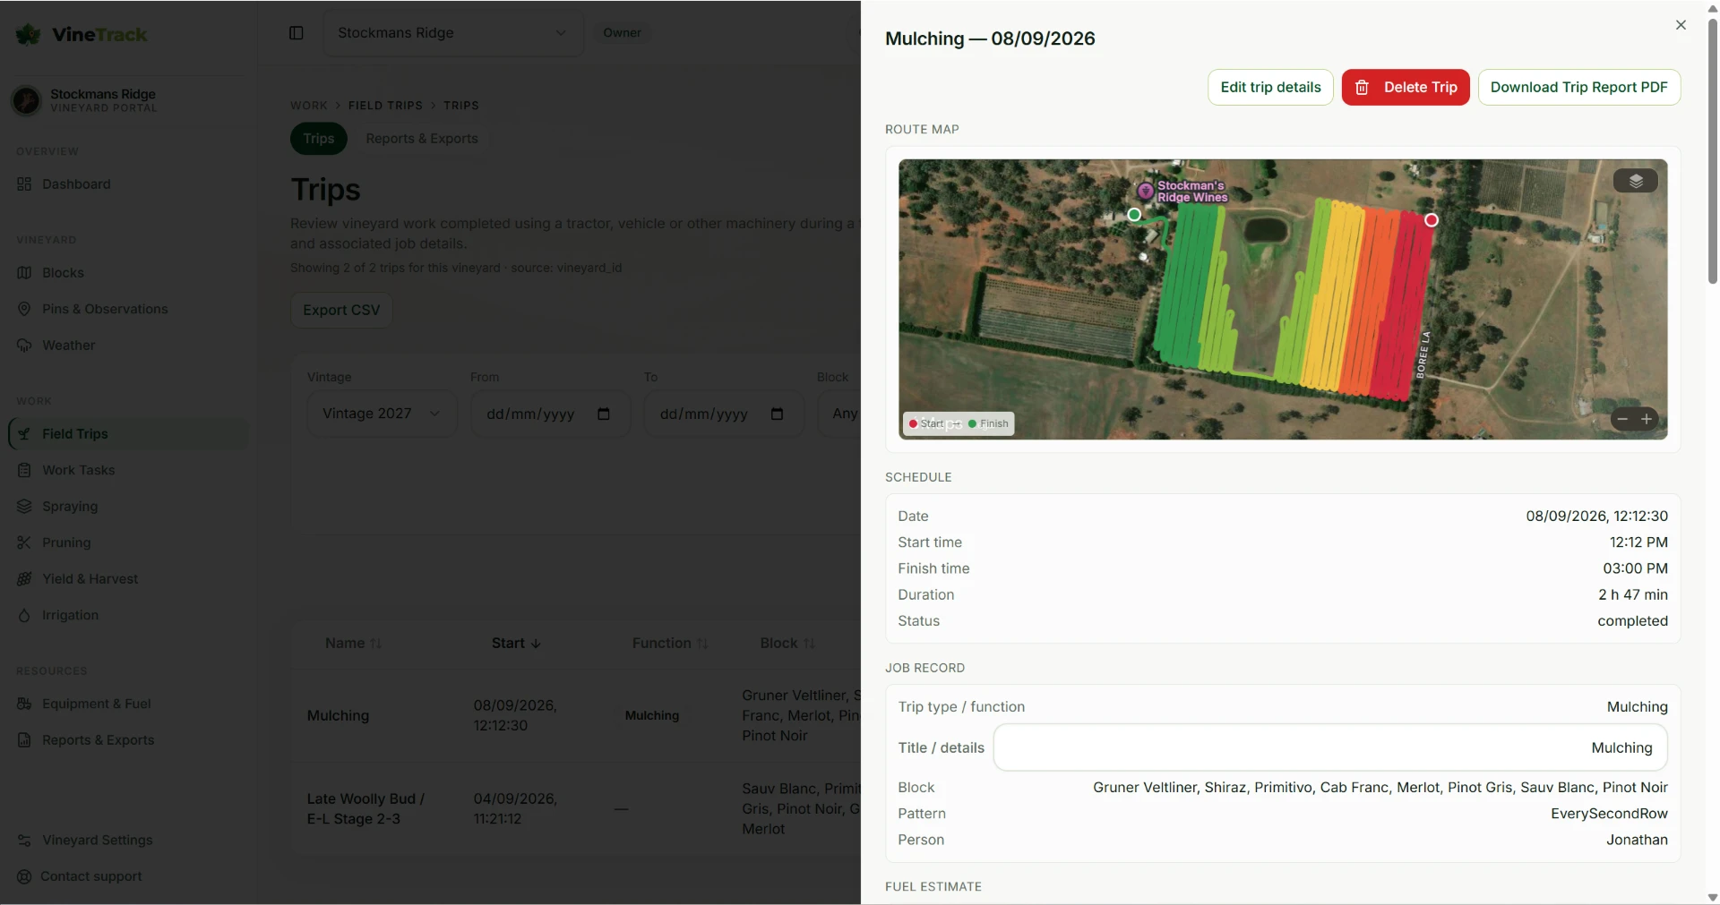This screenshot has width=1720, height=905.
Task: Zoom in on the route map
Action: point(1647,419)
